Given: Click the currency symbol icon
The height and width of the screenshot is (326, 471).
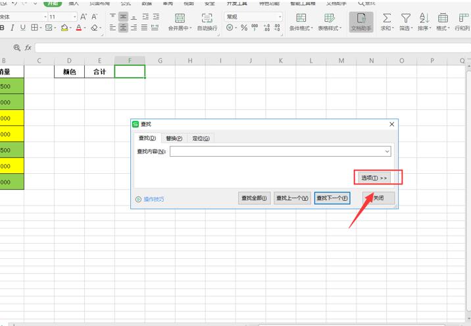Looking at the screenshot, I should click(230, 28).
